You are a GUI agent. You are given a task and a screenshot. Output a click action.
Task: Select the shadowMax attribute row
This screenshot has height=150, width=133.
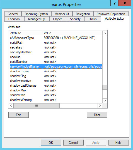click(56, 90)
